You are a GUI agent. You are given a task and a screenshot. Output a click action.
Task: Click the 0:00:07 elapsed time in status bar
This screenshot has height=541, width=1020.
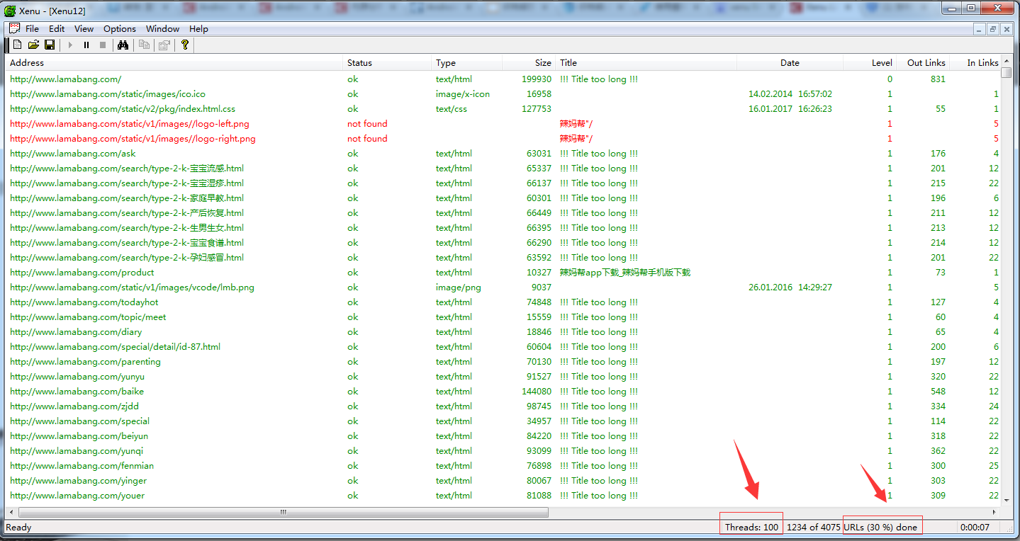975,528
